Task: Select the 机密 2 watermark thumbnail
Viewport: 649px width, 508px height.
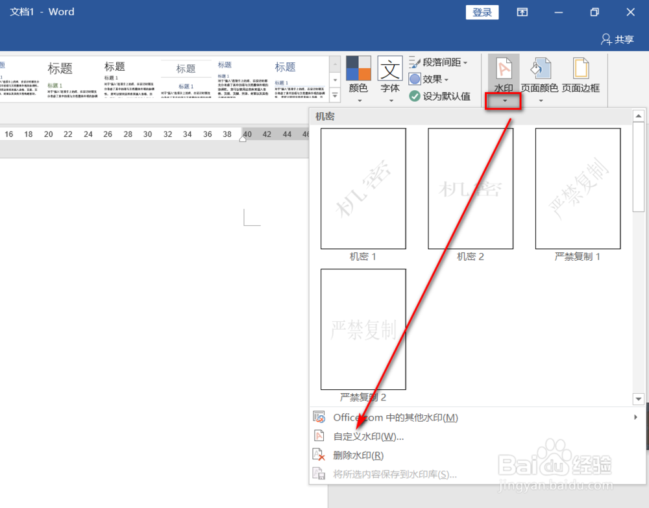Action: [x=471, y=189]
